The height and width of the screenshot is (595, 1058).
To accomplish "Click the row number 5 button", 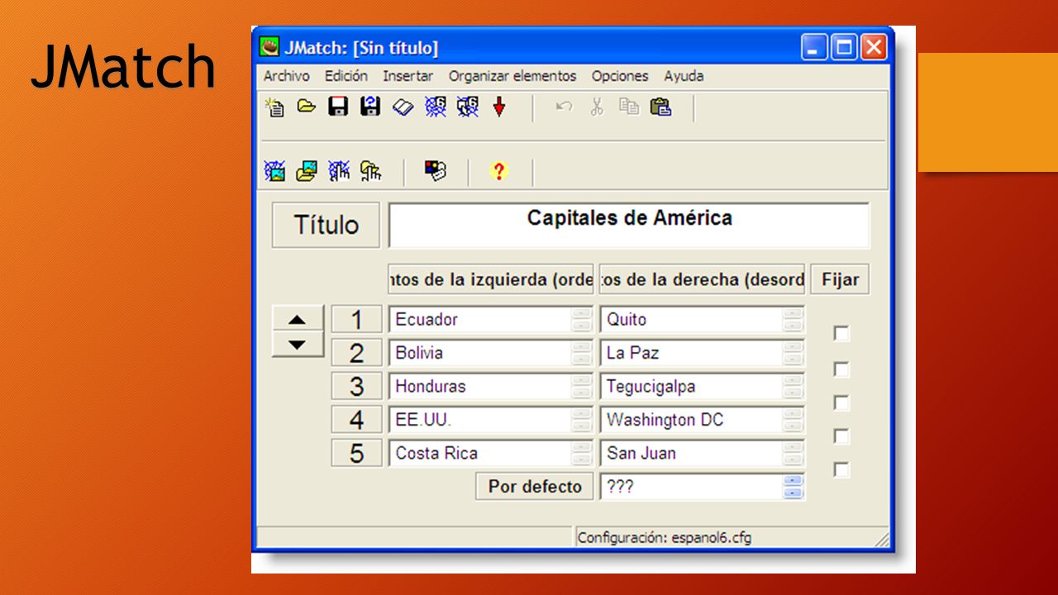I will coord(356,453).
